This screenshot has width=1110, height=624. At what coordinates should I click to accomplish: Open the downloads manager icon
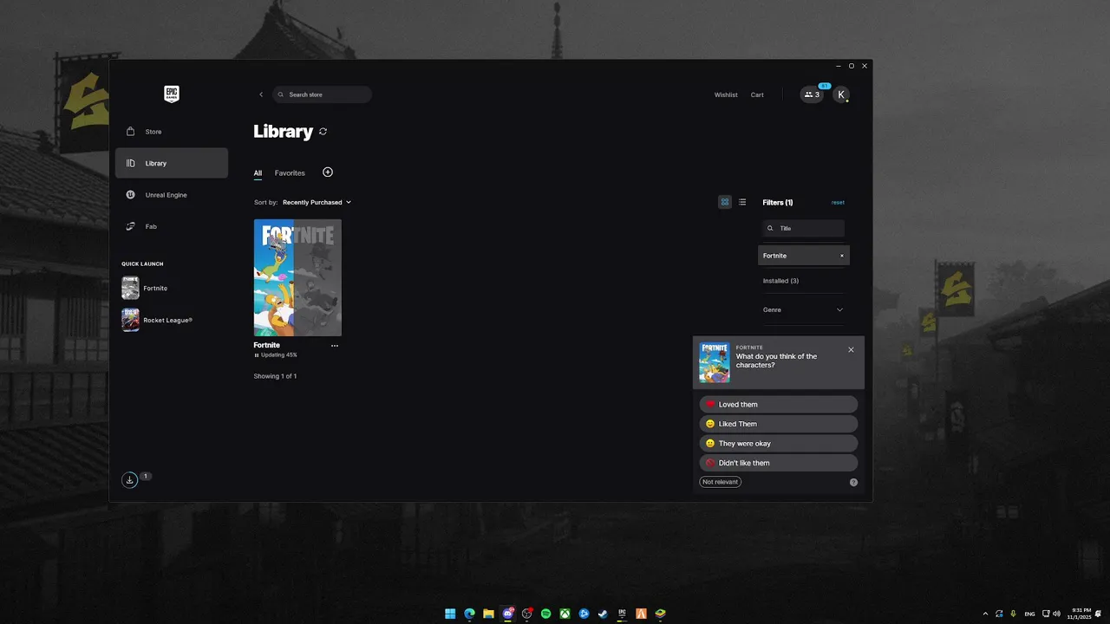129,479
